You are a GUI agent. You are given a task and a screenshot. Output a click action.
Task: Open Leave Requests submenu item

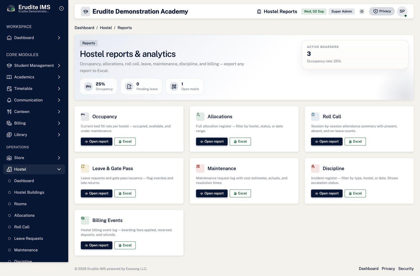34,239
